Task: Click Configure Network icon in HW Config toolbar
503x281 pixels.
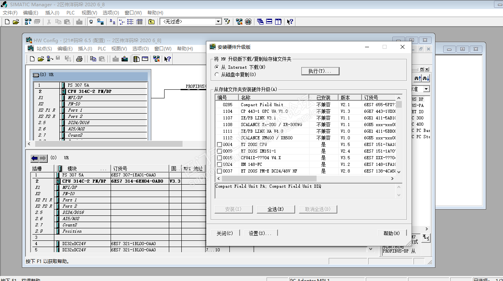Action: pos(156,59)
